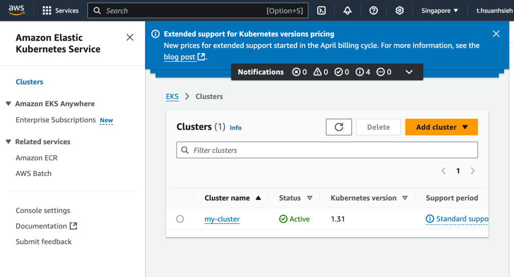This screenshot has height=277, width=514.
Task: Refresh the clusters list
Action: coord(339,127)
